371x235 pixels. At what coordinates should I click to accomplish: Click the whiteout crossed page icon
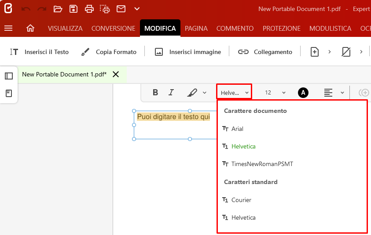[346, 52]
